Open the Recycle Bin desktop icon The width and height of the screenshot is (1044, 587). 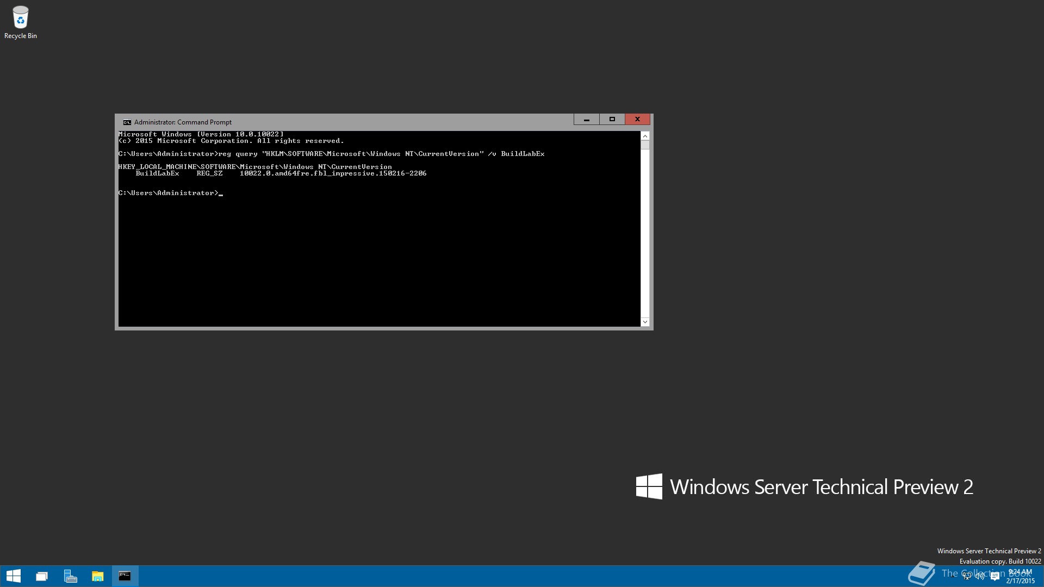click(21, 22)
